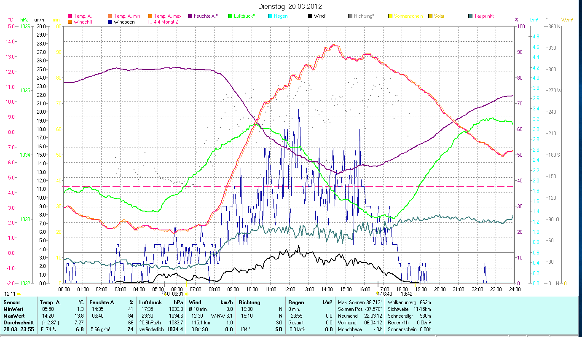Image resolution: width=582 pixels, height=337 pixels.
Task: Click the pink Temp. A. legend swatch
Action: 70,16
